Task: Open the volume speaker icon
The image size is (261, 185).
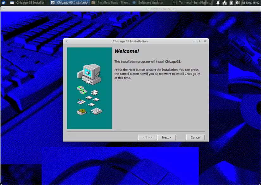Action: tap(238, 3)
